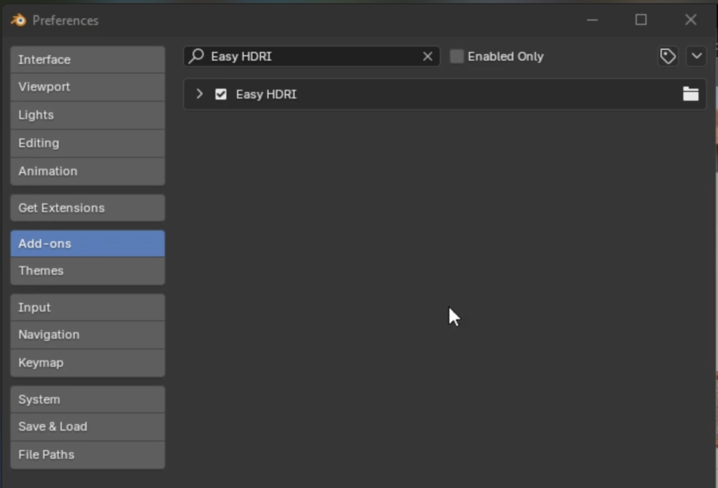This screenshot has width=718, height=488.
Task: Open the Get Extensions section
Action: point(87,208)
